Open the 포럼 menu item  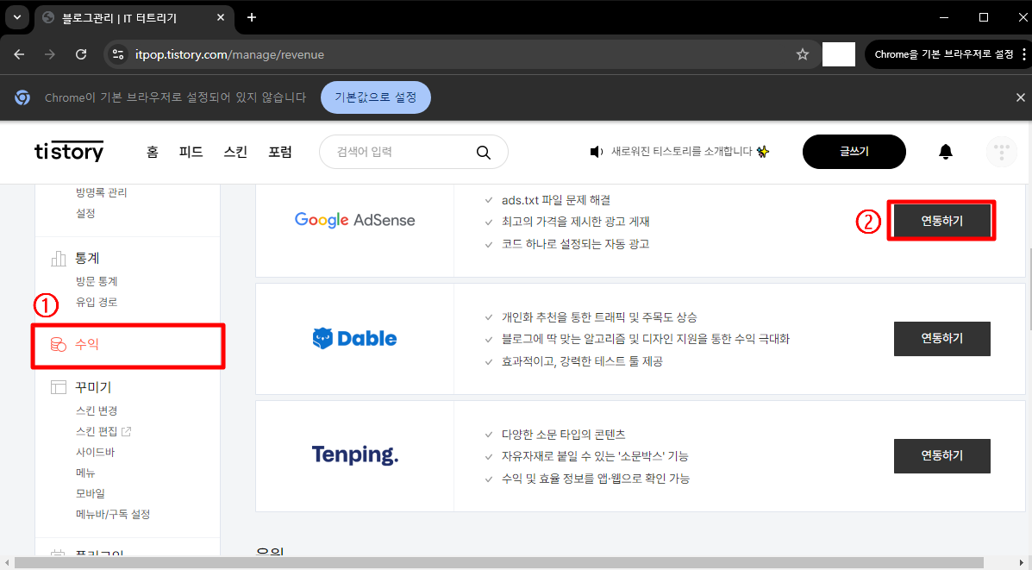coord(279,152)
